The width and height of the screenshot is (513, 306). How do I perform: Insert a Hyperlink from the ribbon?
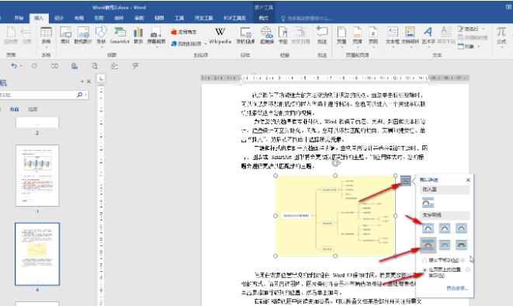click(x=267, y=36)
